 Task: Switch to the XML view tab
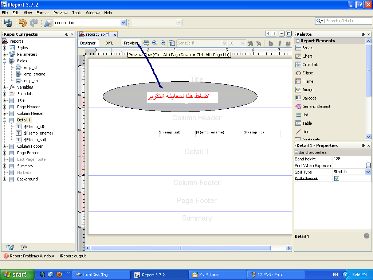coord(109,43)
